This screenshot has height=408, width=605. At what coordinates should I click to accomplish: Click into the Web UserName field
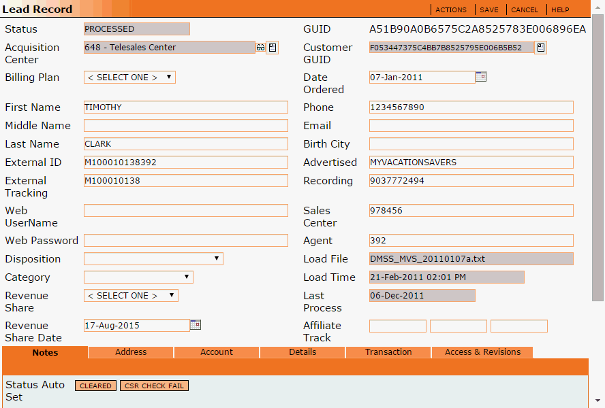click(186, 210)
